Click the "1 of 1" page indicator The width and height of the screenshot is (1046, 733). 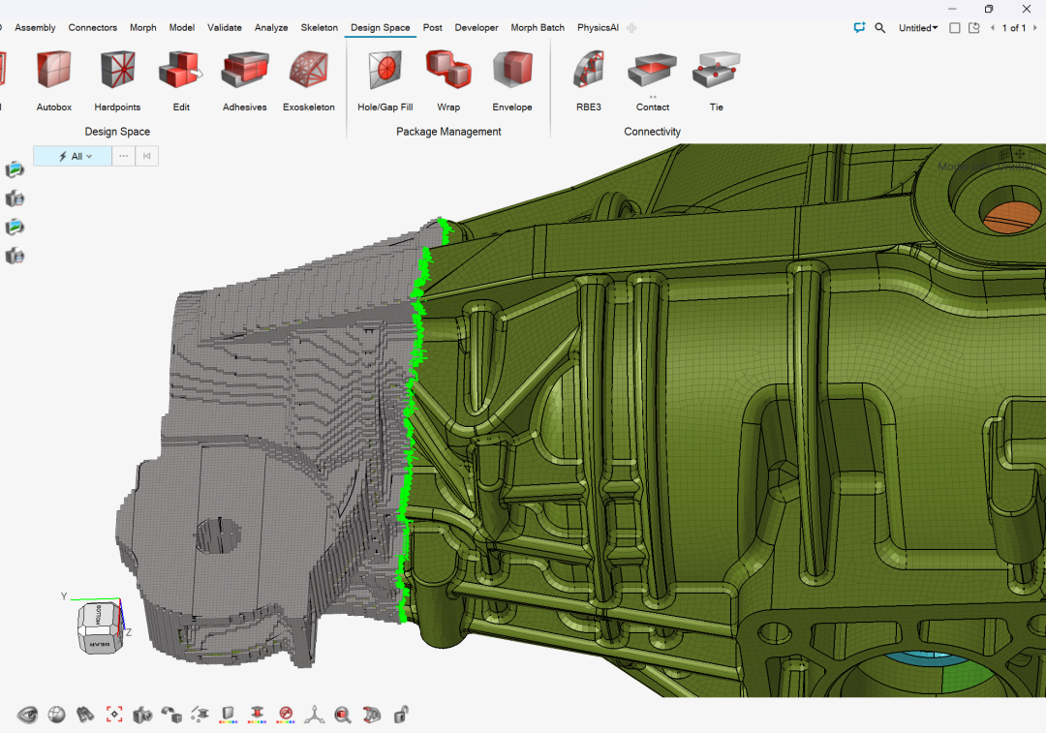[x=1013, y=28]
